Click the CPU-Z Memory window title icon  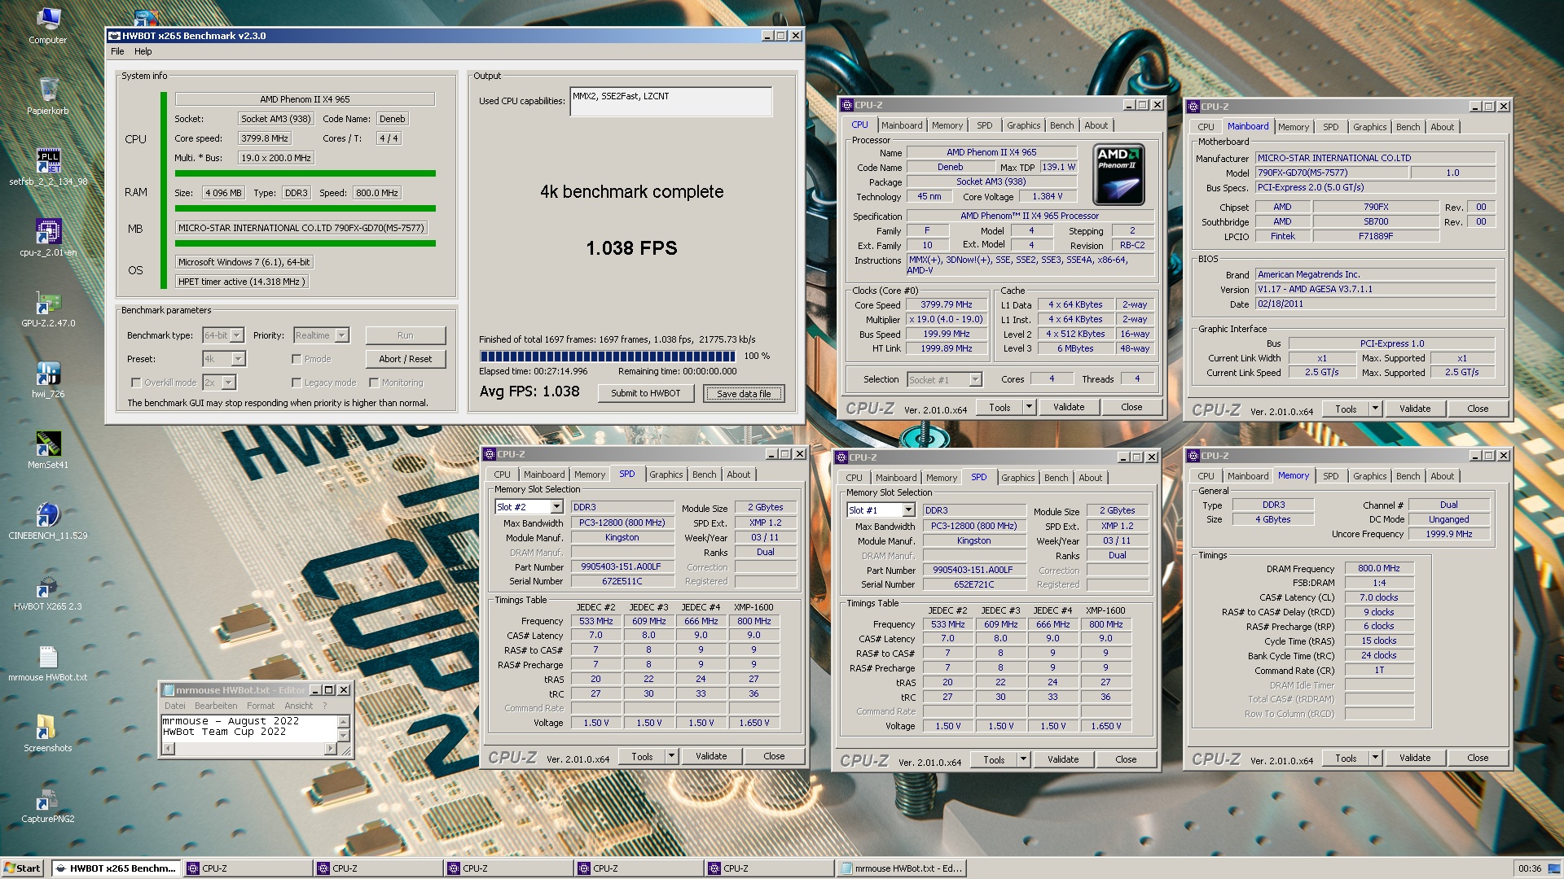1193,456
